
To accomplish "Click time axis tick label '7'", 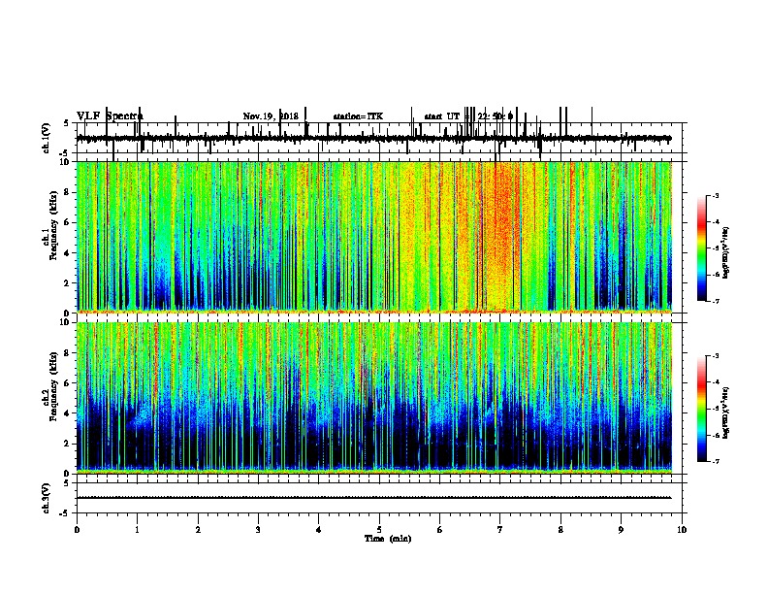I will [500, 530].
